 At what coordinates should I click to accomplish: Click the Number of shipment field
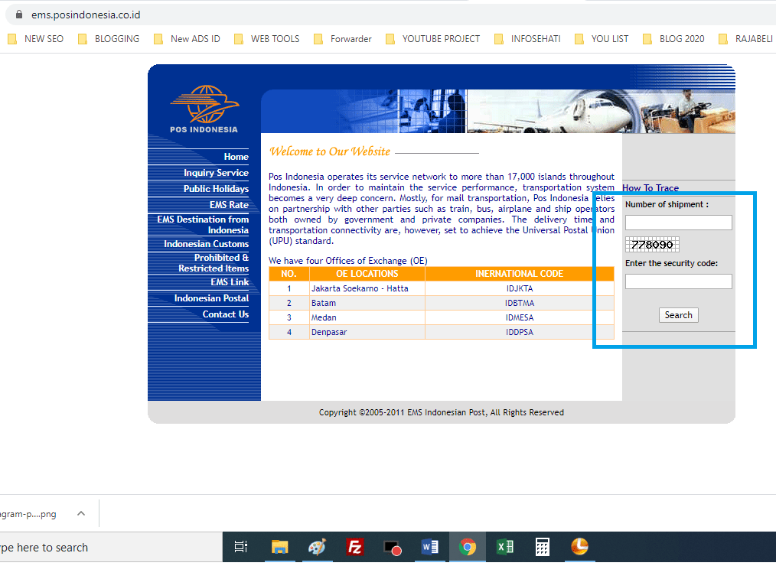678,222
